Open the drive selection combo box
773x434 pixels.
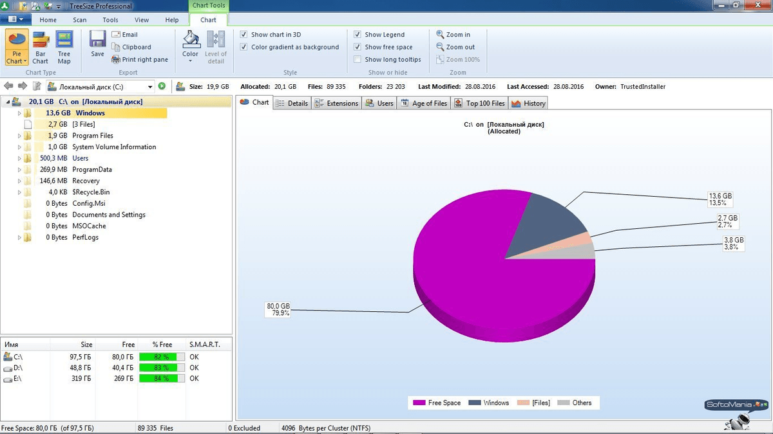150,86
